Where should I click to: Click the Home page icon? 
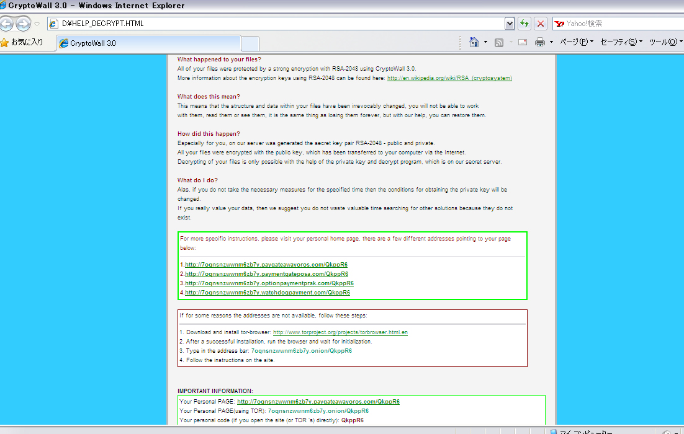474,42
